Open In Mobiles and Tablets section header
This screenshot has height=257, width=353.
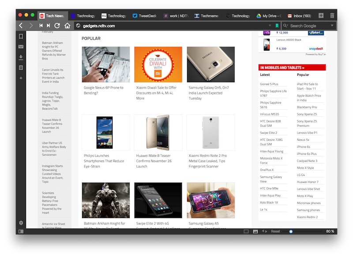click(292, 67)
